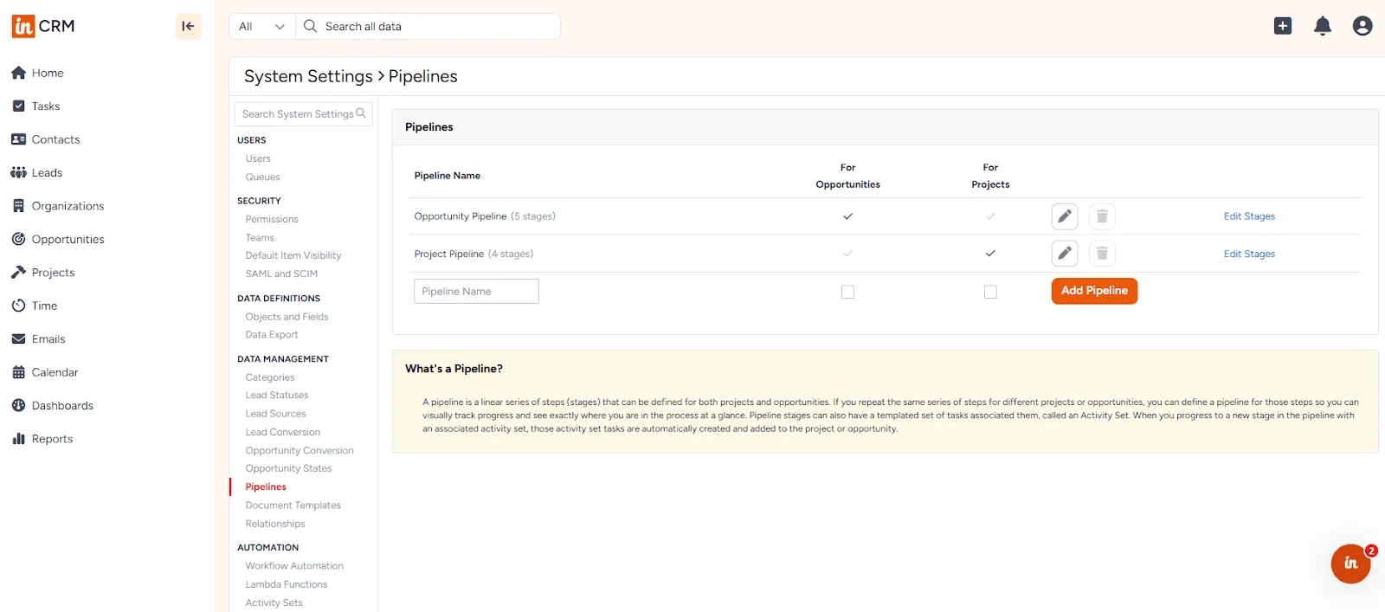Open the Dashboards gauge icon
The image size is (1385, 612).
(x=18, y=405)
